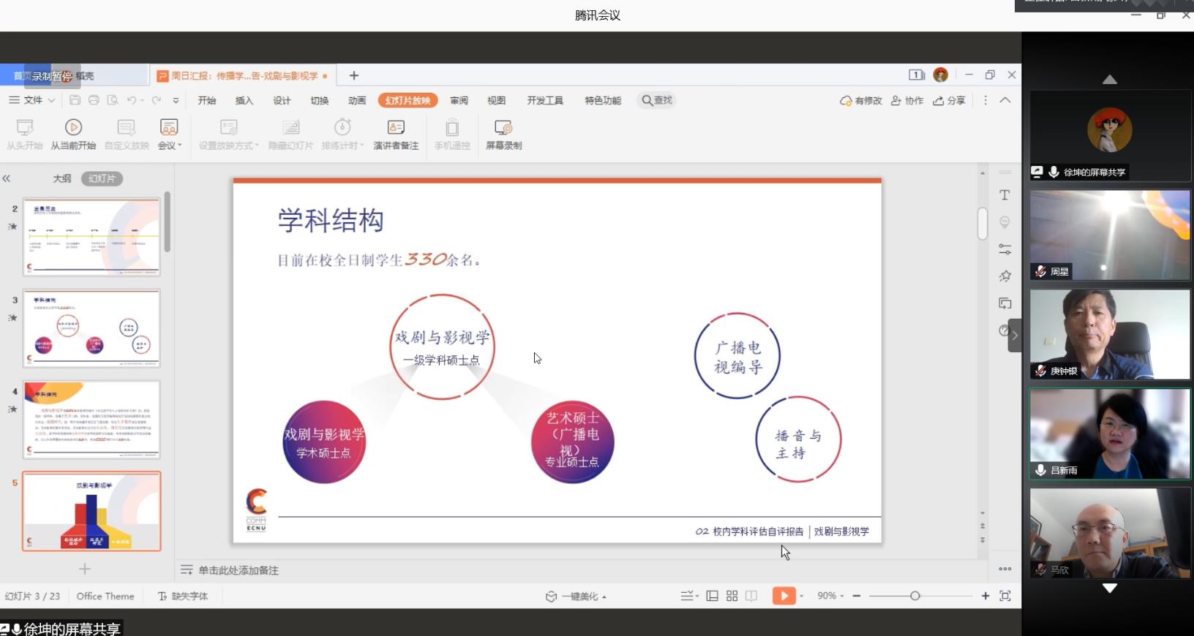Open the settings sliders panel icon

coord(1005,249)
